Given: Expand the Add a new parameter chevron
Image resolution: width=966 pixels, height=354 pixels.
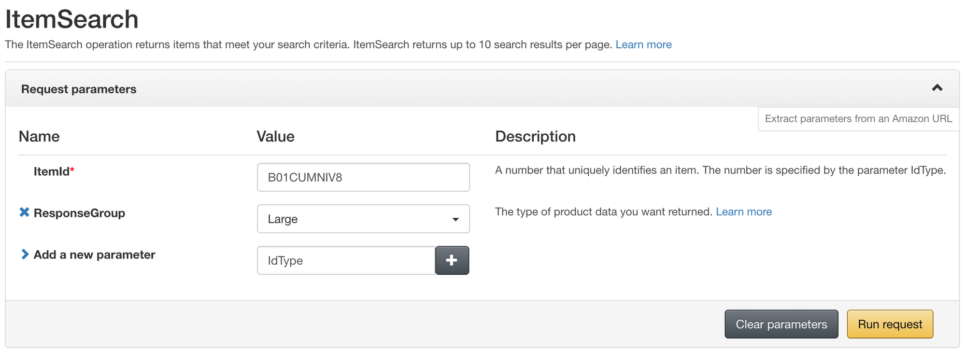Looking at the screenshot, I should (25, 254).
